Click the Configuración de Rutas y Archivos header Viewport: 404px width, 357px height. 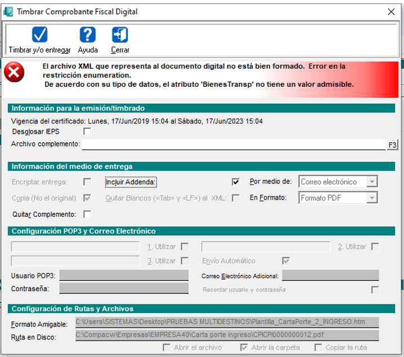[201, 308]
